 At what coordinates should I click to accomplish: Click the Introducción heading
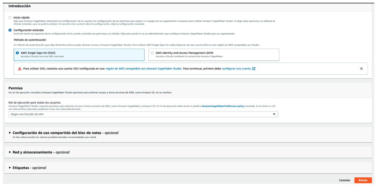click(19, 6)
